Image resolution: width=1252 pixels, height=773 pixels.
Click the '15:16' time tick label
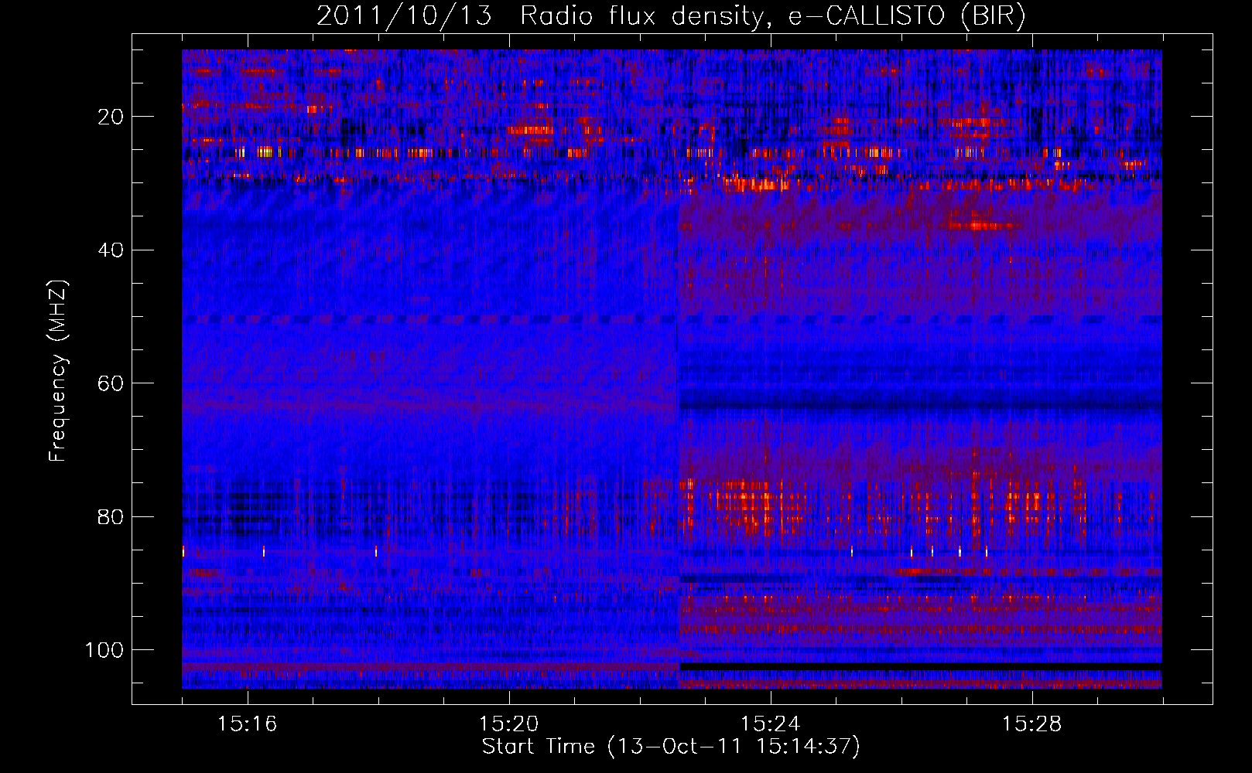(x=247, y=724)
